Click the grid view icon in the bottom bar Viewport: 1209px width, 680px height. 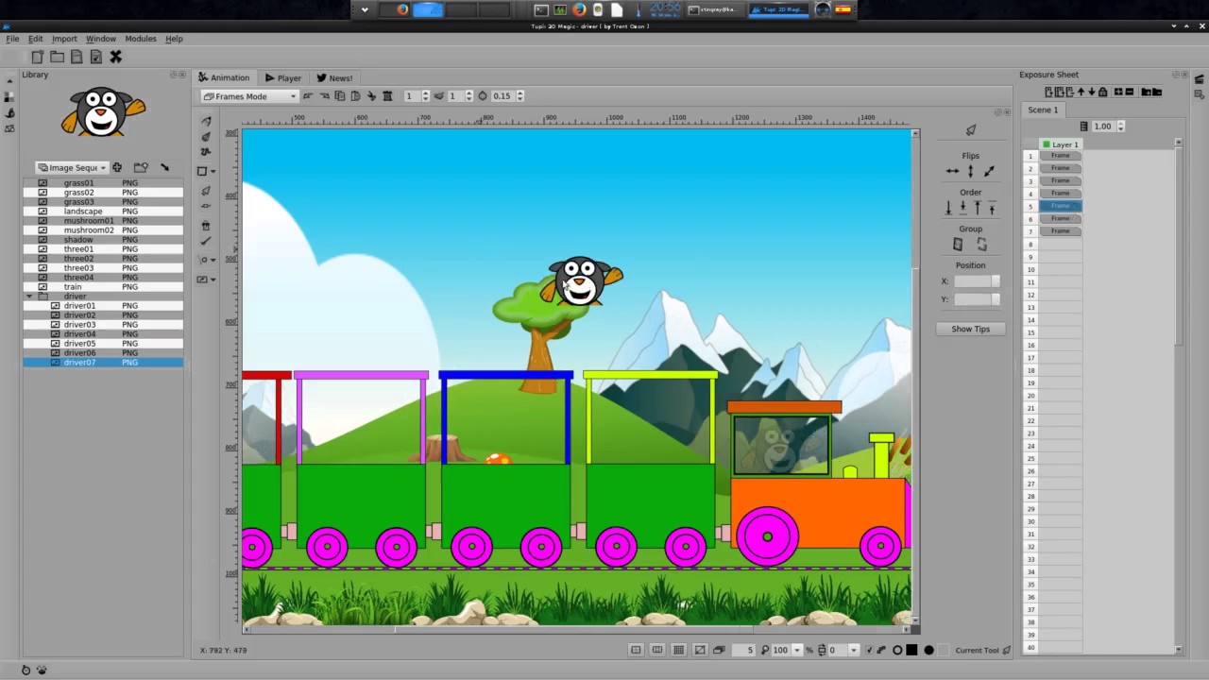[678, 650]
